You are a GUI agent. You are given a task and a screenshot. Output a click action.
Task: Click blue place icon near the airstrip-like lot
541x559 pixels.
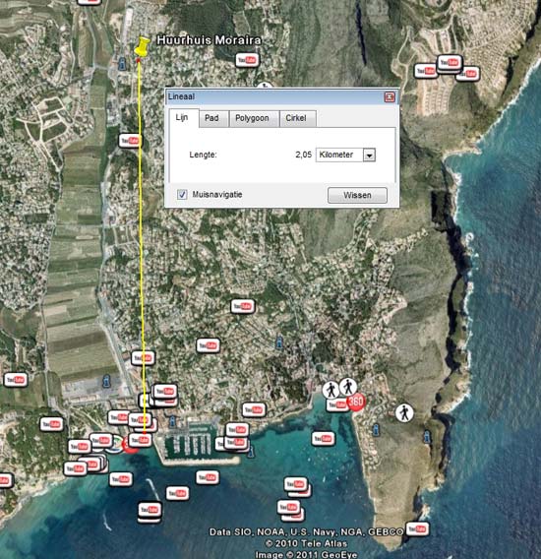[x=106, y=381]
